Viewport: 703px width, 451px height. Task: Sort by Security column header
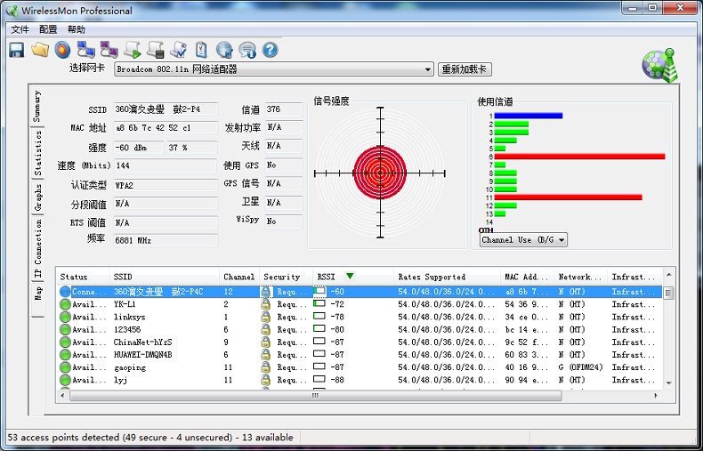pyautogui.click(x=286, y=277)
